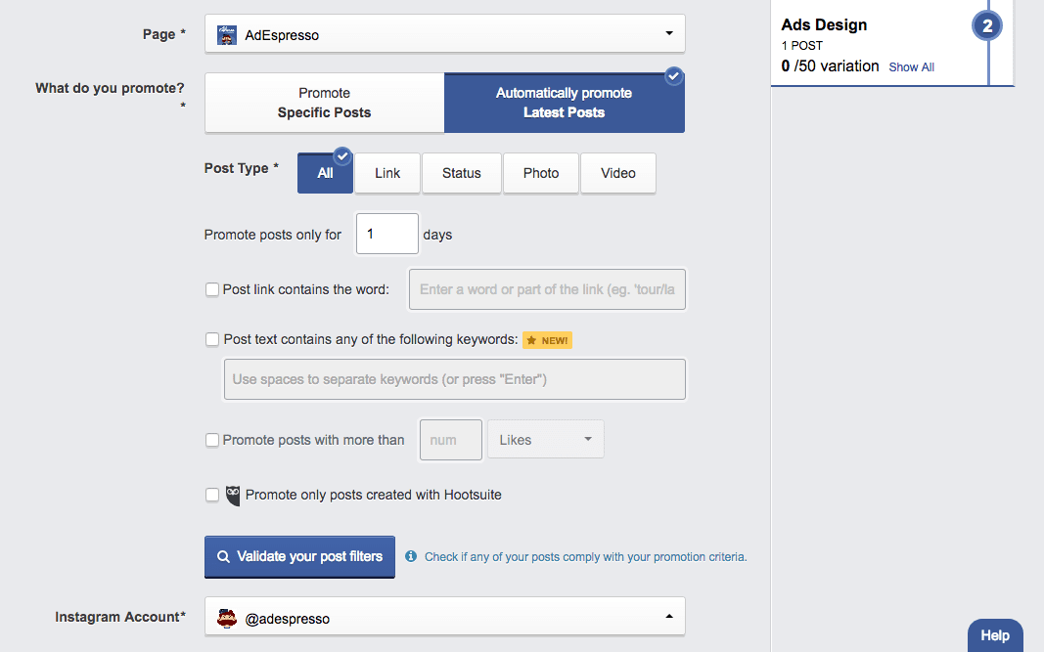Click the days number input field

point(386,235)
